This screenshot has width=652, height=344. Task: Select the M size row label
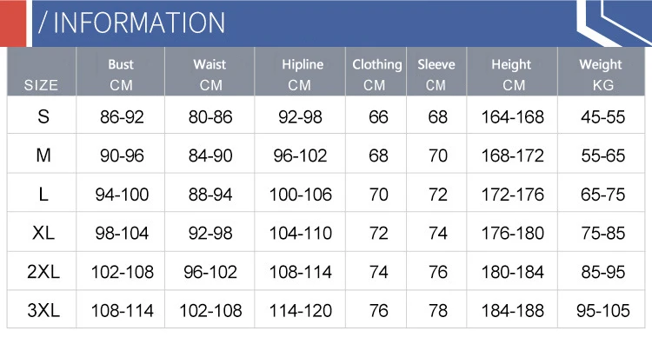pyautogui.click(x=43, y=155)
